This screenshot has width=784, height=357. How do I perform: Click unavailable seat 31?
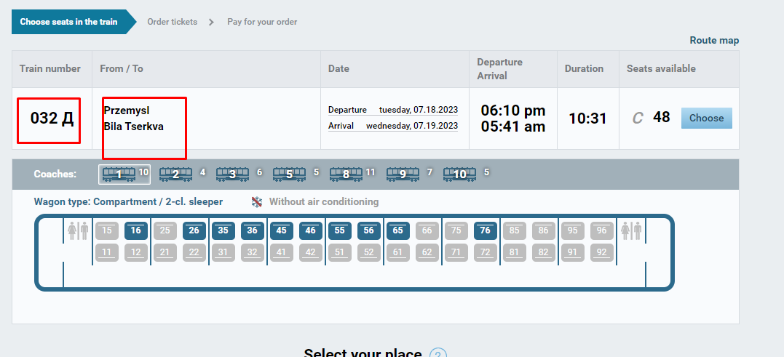coord(223,252)
